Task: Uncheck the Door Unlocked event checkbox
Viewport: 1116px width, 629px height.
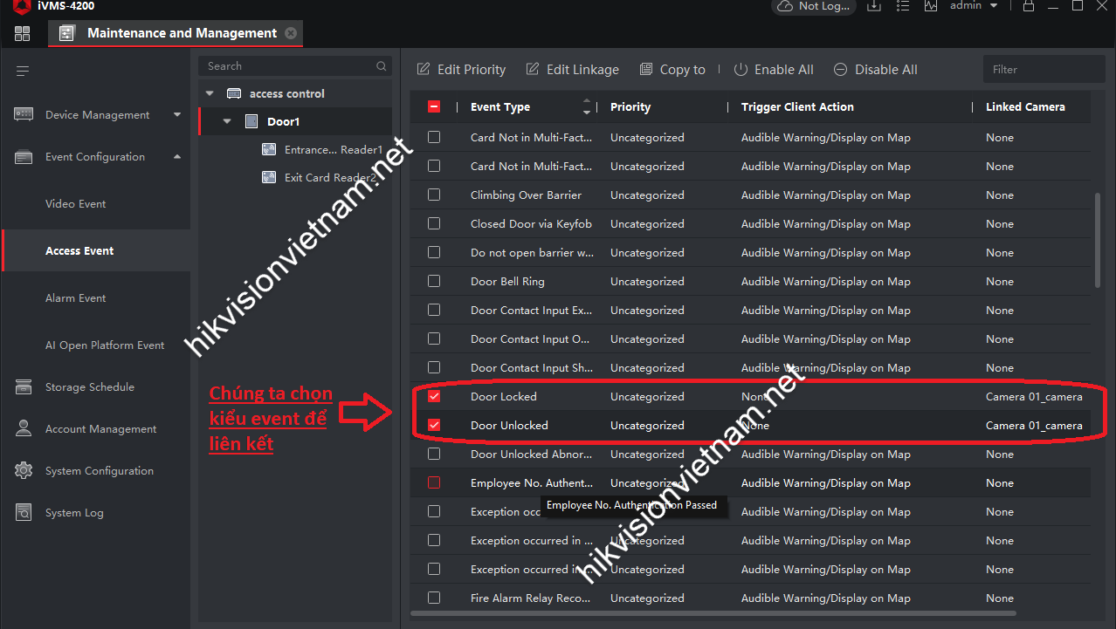Action: click(434, 426)
